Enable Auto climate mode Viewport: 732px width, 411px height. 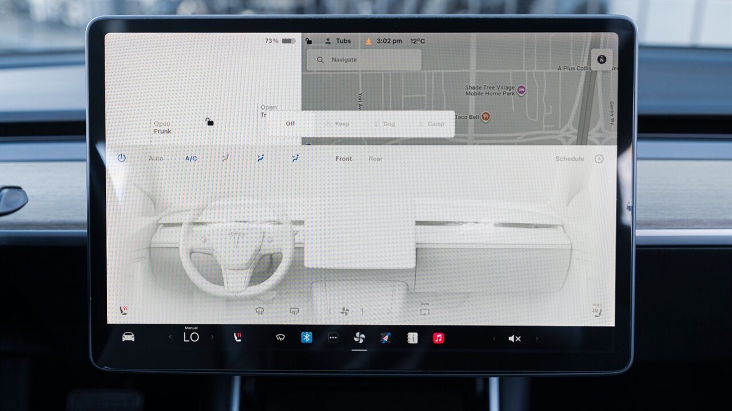156,159
